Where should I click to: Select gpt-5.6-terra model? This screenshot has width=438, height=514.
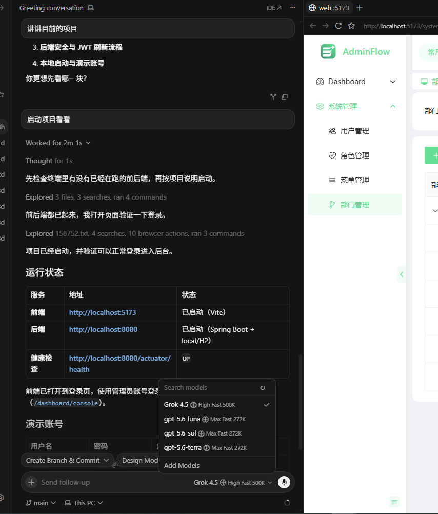click(x=217, y=448)
